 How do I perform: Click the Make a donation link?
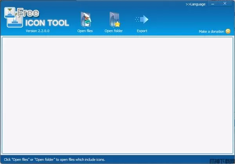click(211, 31)
